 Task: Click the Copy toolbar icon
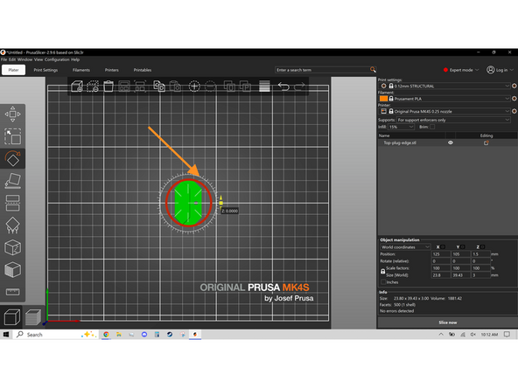point(159,87)
